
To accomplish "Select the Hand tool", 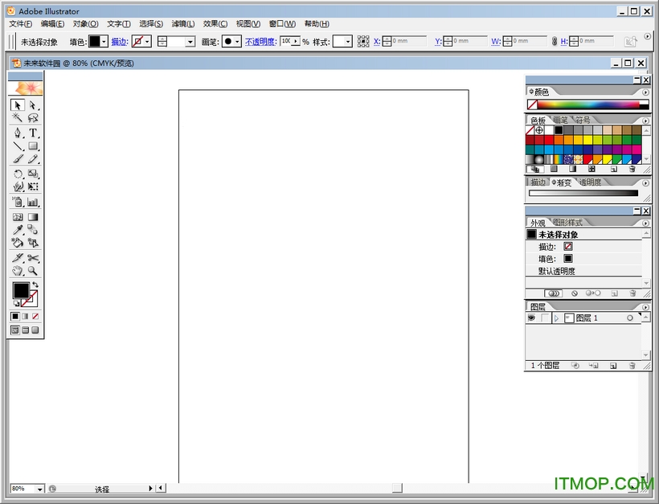I will click(x=17, y=271).
